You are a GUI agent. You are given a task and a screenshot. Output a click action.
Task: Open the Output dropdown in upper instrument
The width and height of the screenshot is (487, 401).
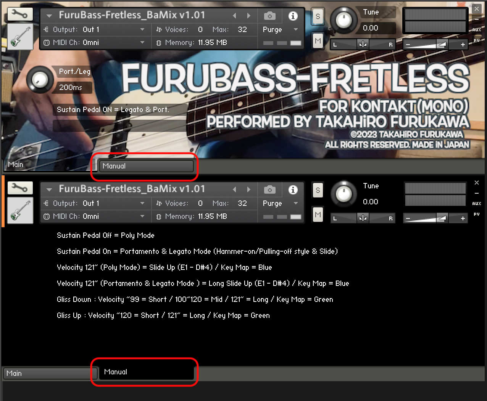coord(94,29)
